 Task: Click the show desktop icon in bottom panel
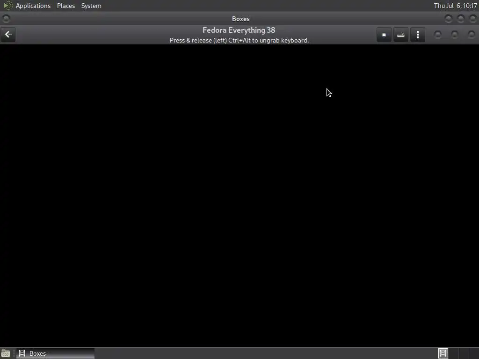(6, 353)
